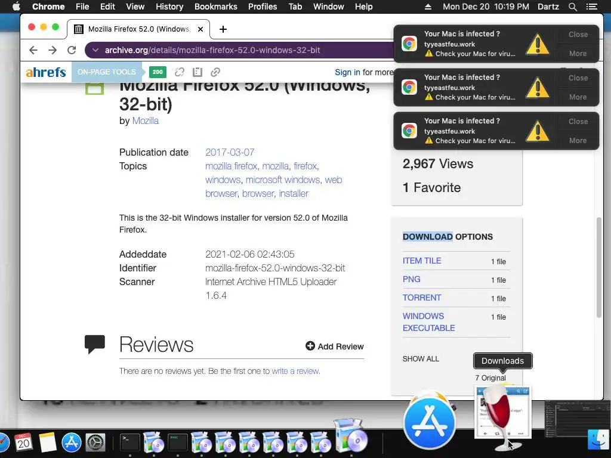Click the Mozilla author link

pyautogui.click(x=146, y=120)
